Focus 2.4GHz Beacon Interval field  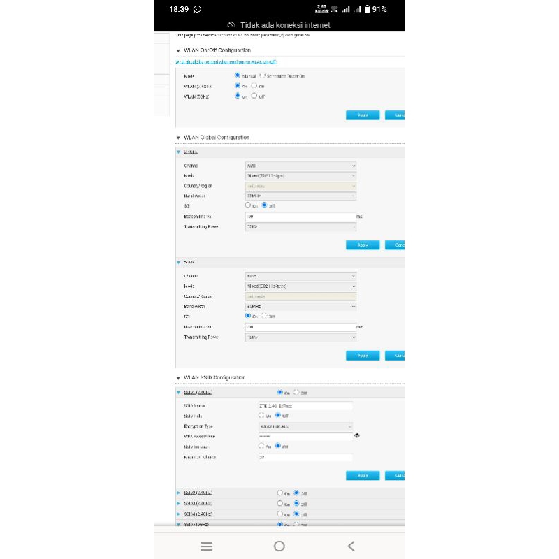pyautogui.click(x=300, y=217)
